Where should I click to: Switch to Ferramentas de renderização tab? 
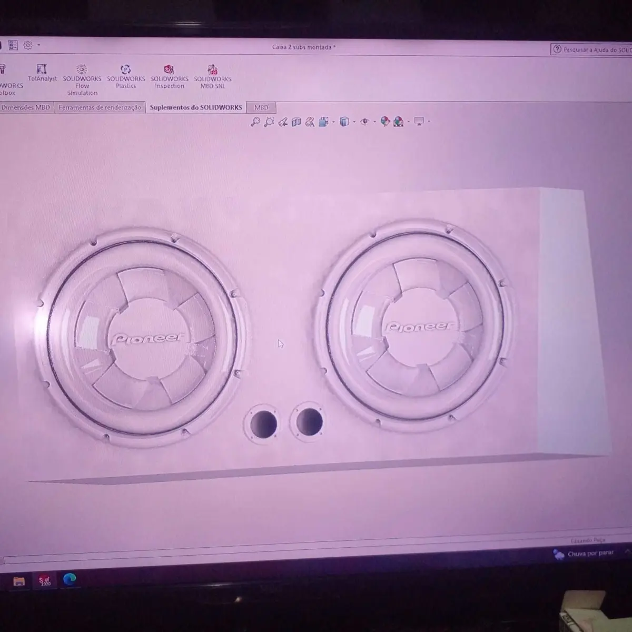(100, 107)
